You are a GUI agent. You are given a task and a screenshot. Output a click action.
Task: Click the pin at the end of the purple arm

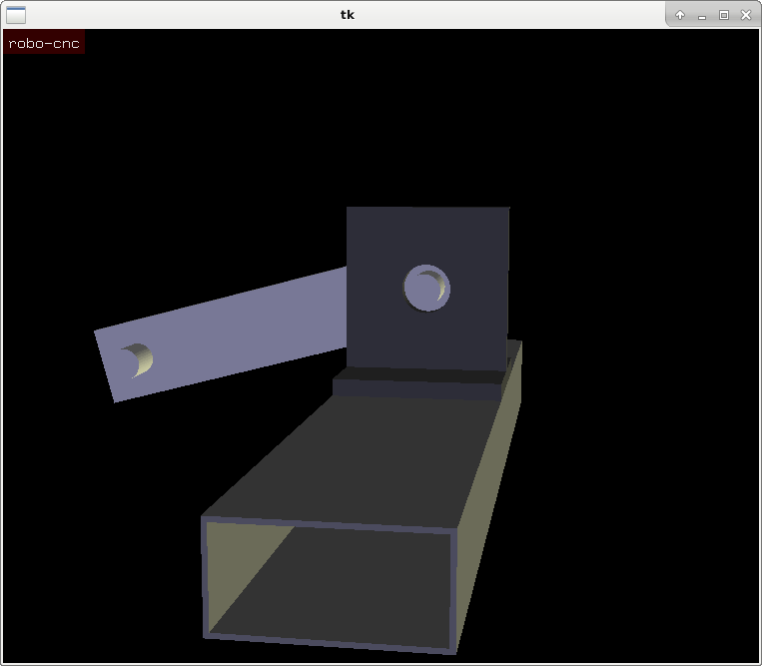point(138,360)
